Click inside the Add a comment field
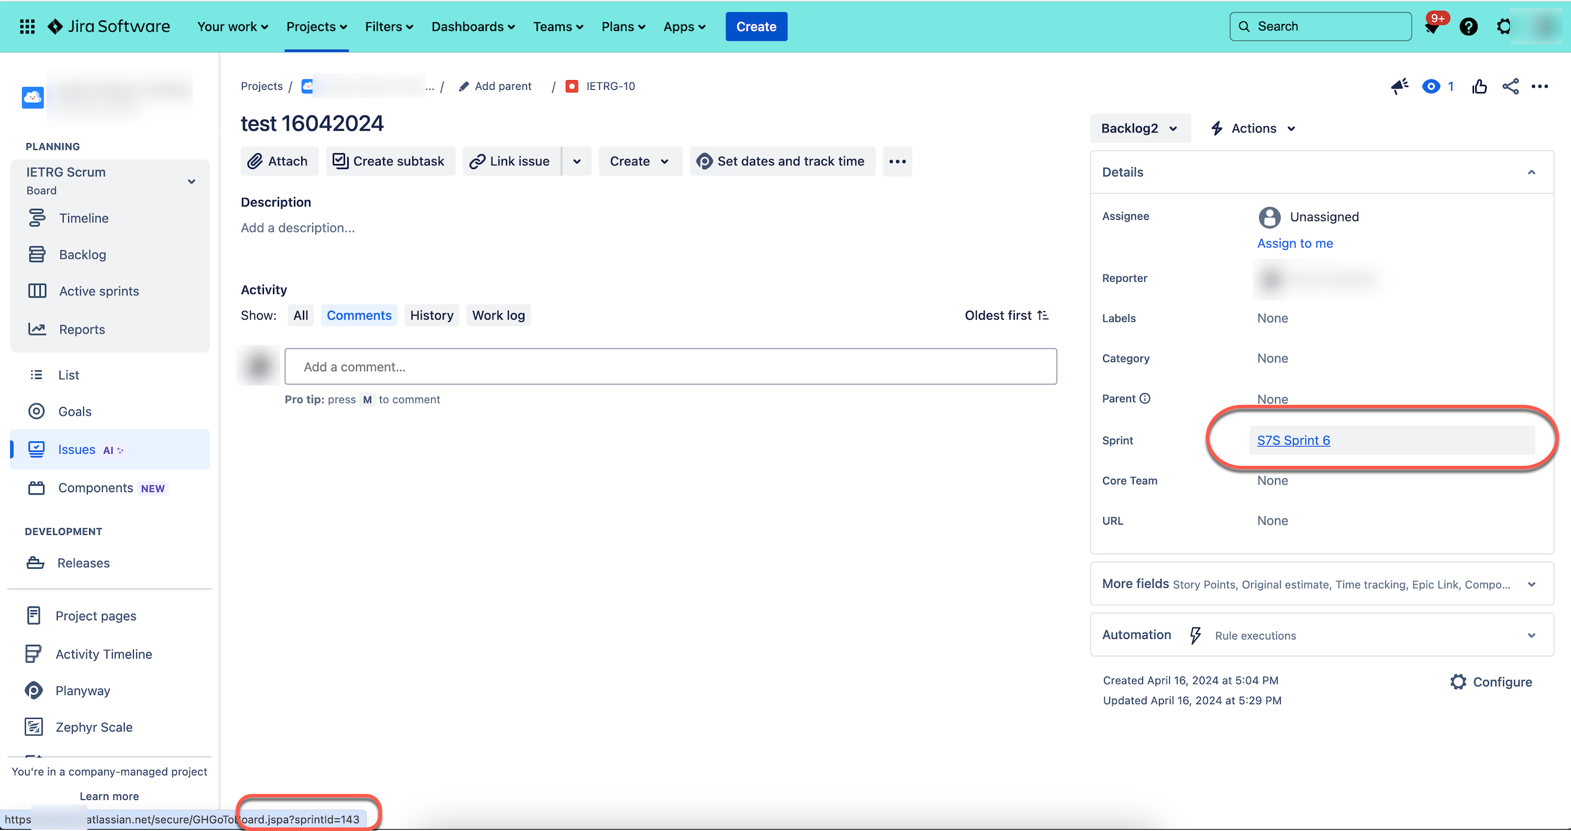This screenshot has width=1571, height=831. [671, 366]
